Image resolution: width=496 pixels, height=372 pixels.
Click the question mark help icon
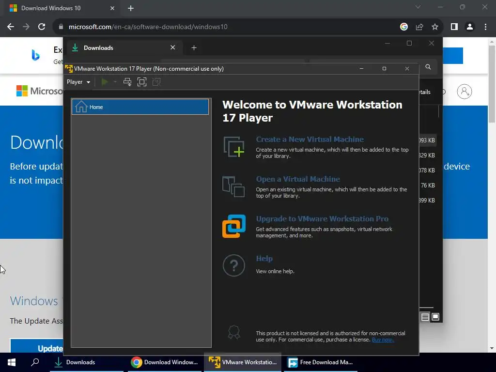[x=234, y=265]
